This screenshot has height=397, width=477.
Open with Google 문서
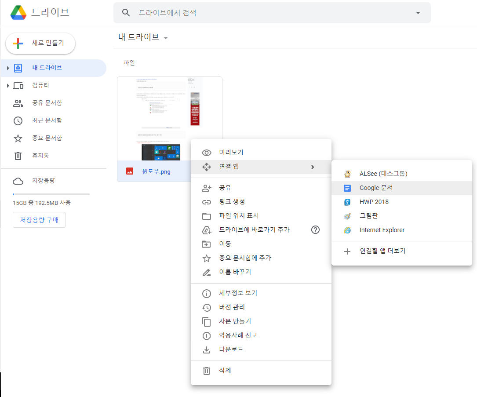point(401,188)
